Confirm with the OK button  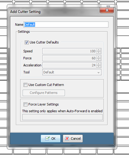[50, 139]
